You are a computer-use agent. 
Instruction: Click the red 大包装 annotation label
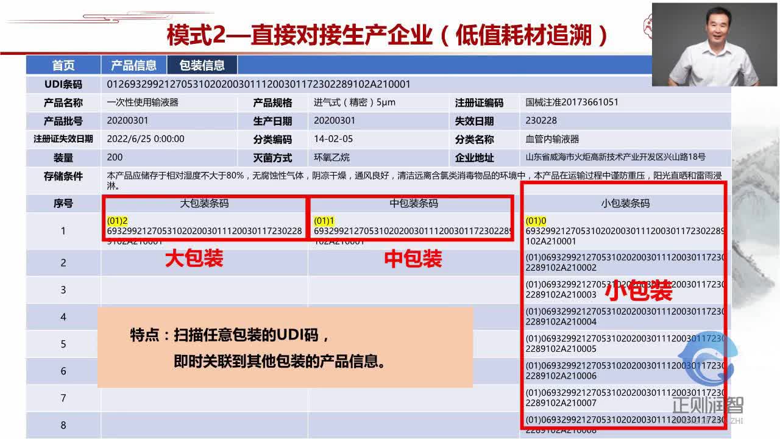click(x=194, y=259)
